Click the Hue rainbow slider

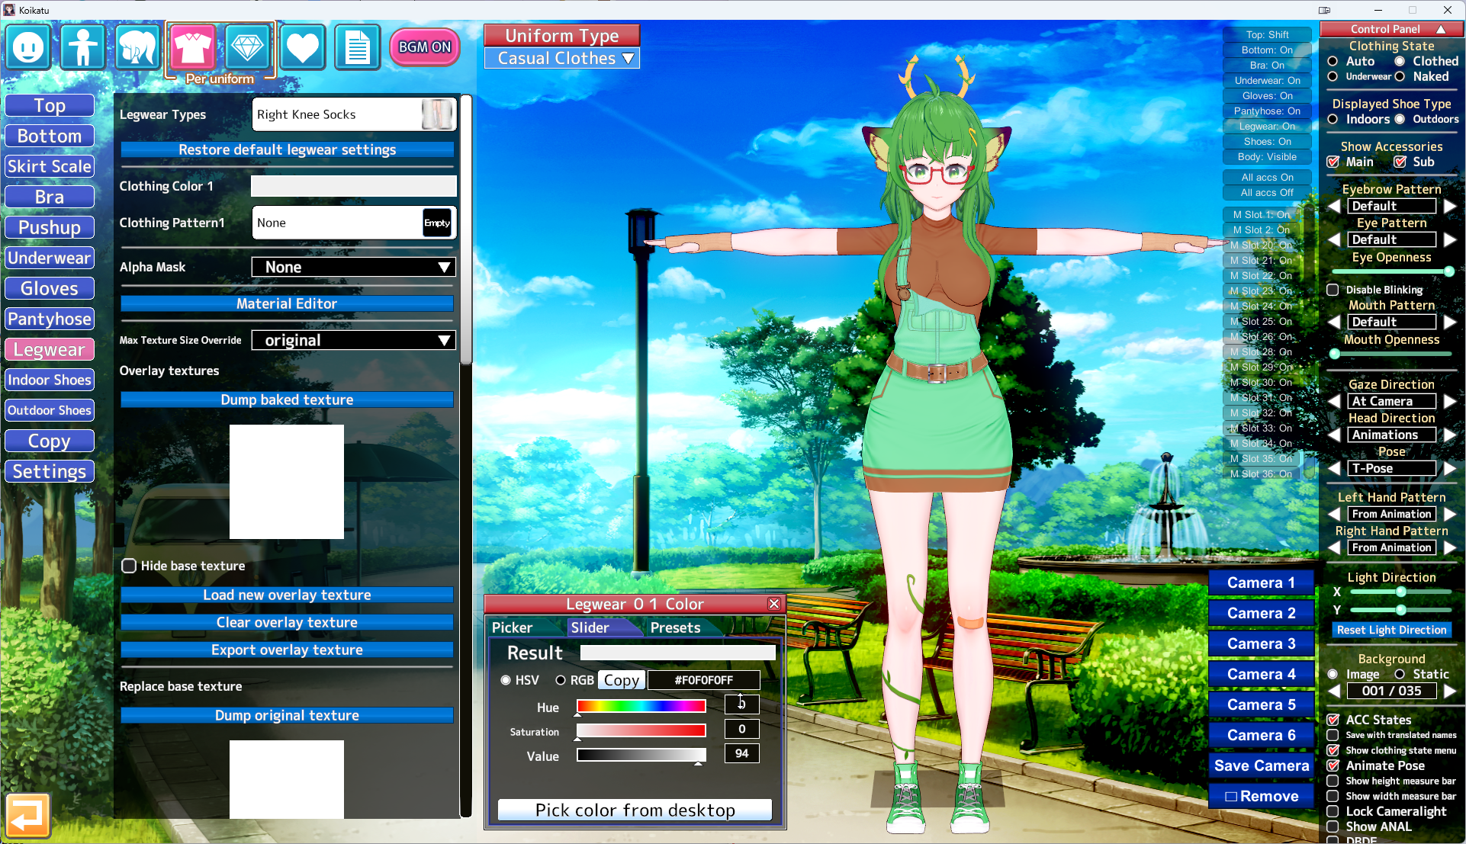(x=641, y=706)
